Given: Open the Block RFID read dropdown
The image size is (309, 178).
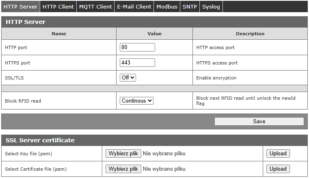Looking at the screenshot, I should click(x=136, y=101).
